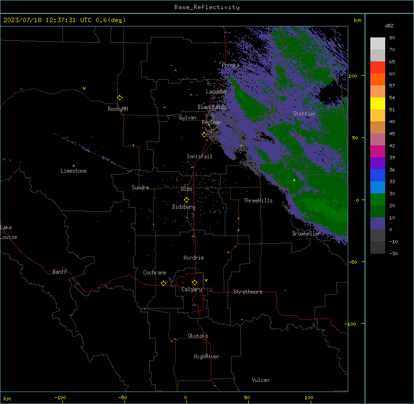Select the yellow V marker northwest of RockyMH

[x=84, y=88]
